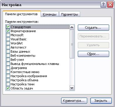Uncheck the Область задач checkbox

8,88
